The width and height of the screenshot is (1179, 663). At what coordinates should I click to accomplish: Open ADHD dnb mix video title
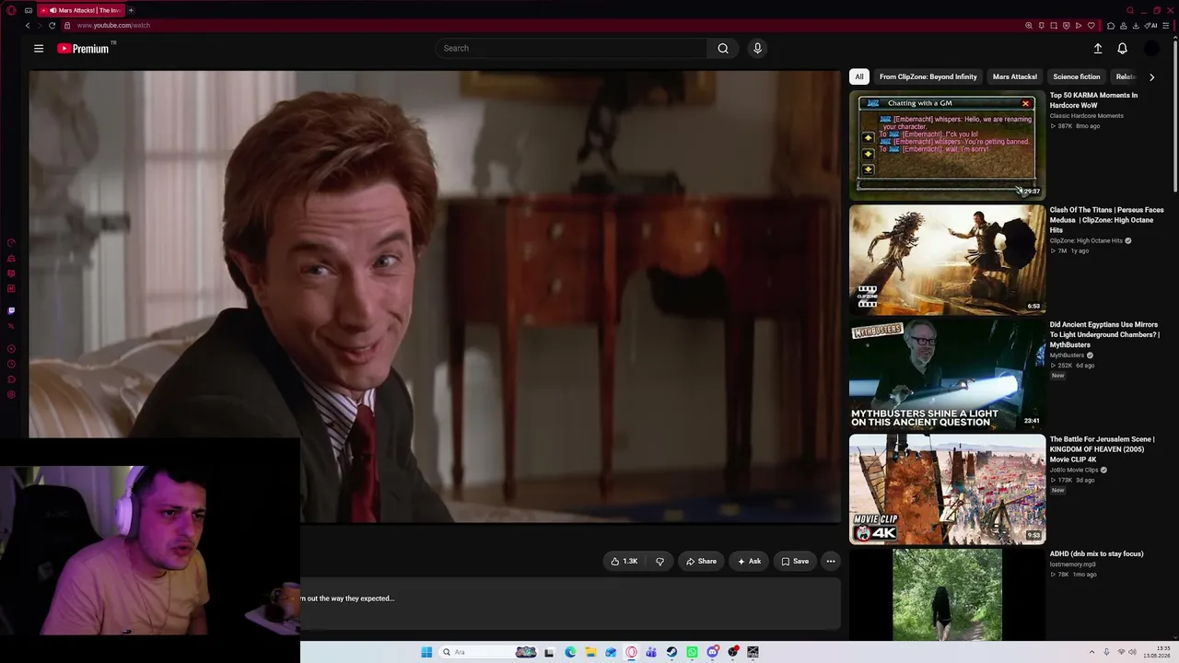(1096, 554)
